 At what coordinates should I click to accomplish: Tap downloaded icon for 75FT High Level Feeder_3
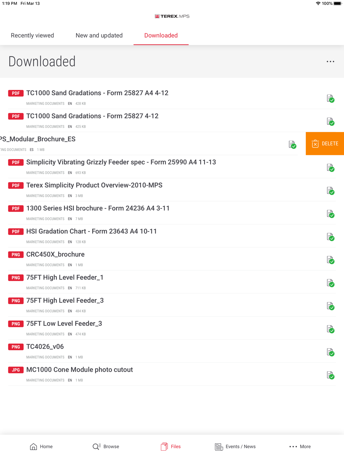tap(330, 307)
